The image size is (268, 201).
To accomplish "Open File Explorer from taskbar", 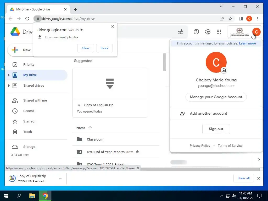I will pos(32,196).
